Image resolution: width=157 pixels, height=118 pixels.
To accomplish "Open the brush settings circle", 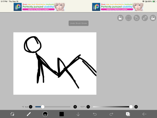I will click(45, 114).
